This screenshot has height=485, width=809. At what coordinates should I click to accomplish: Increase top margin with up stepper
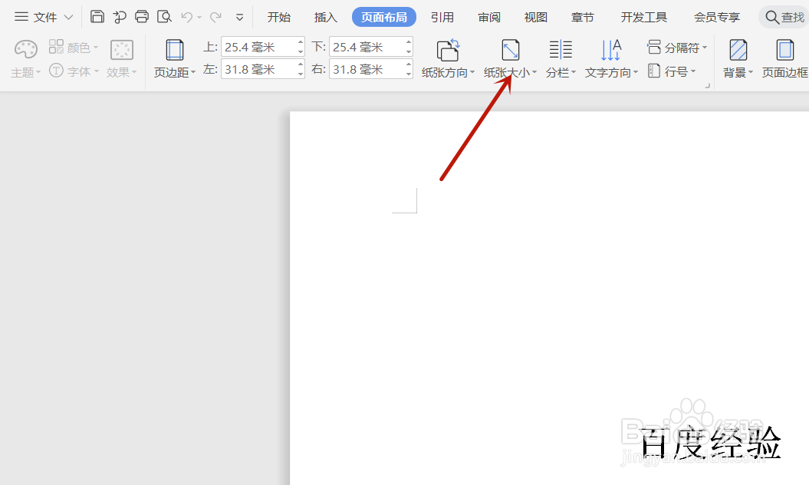coord(301,42)
